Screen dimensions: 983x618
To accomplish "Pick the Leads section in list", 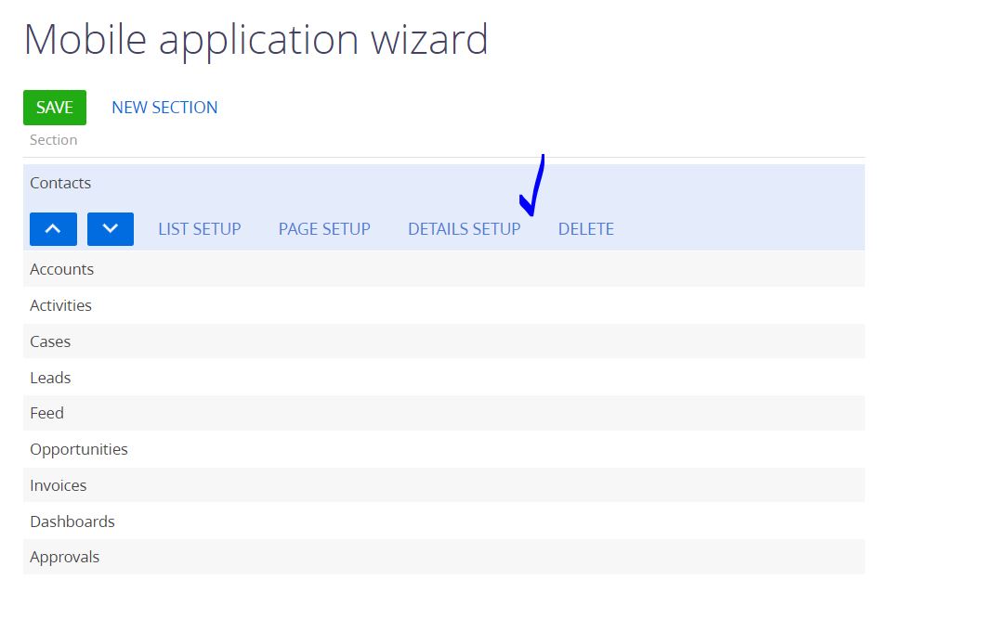I will (x=50, y=378).
